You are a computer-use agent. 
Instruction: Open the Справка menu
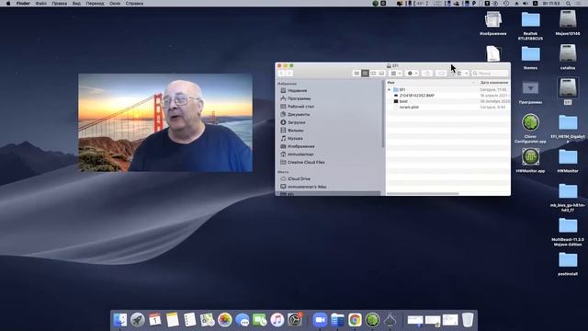134,4
